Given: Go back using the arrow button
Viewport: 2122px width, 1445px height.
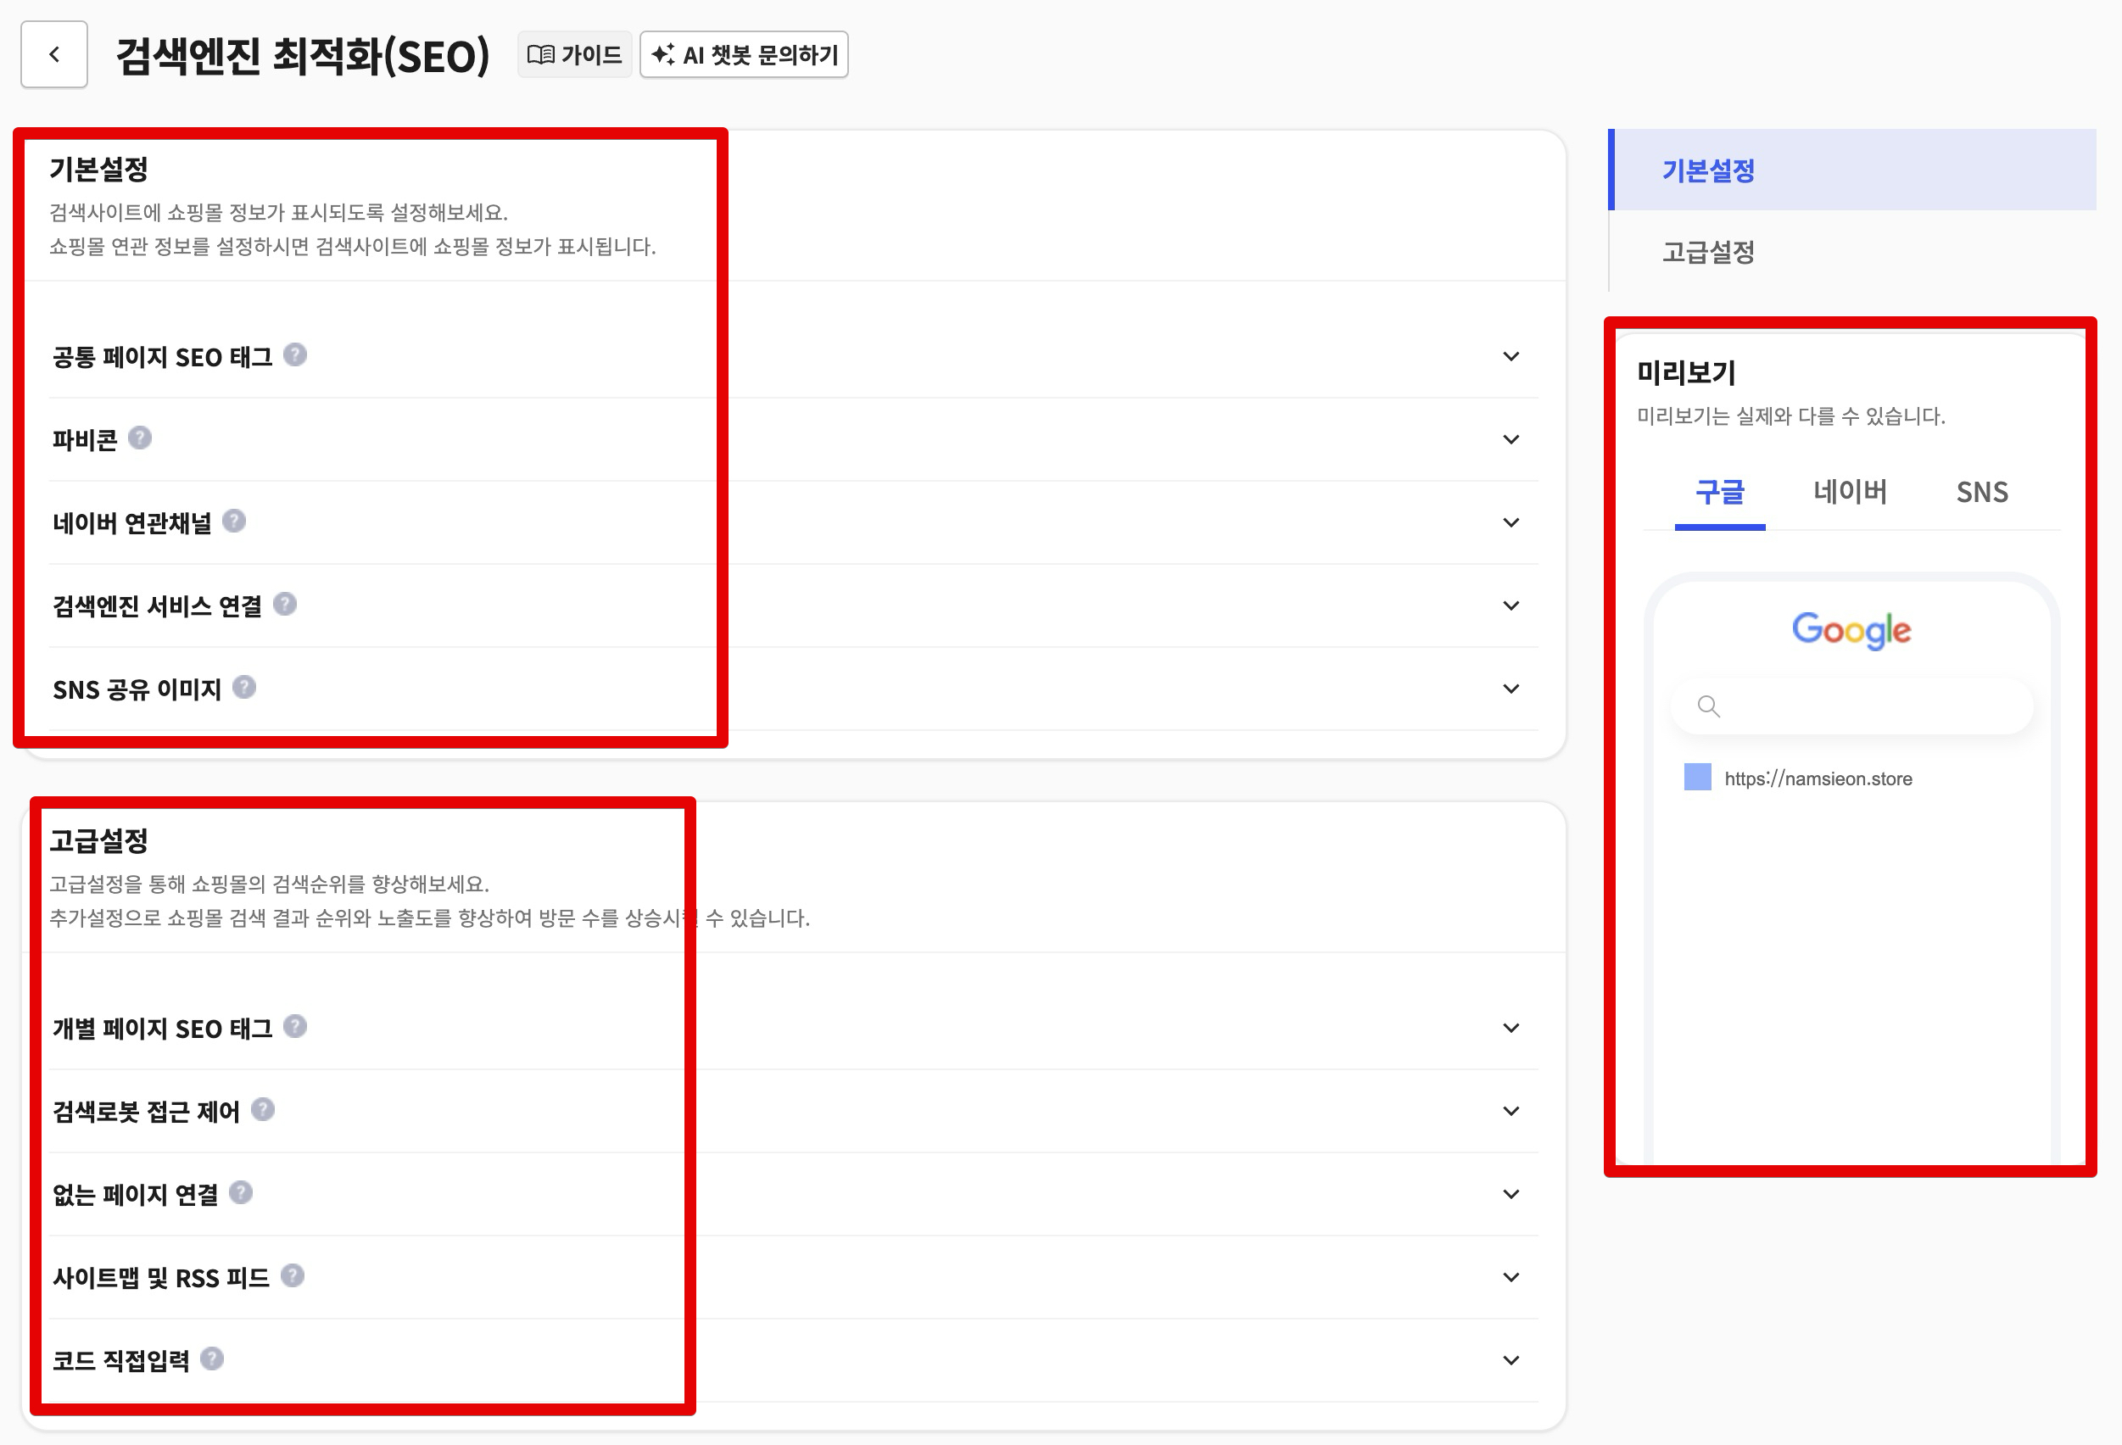Looking at the screenshot, I should pyautogui.click(x=54, y=55).
